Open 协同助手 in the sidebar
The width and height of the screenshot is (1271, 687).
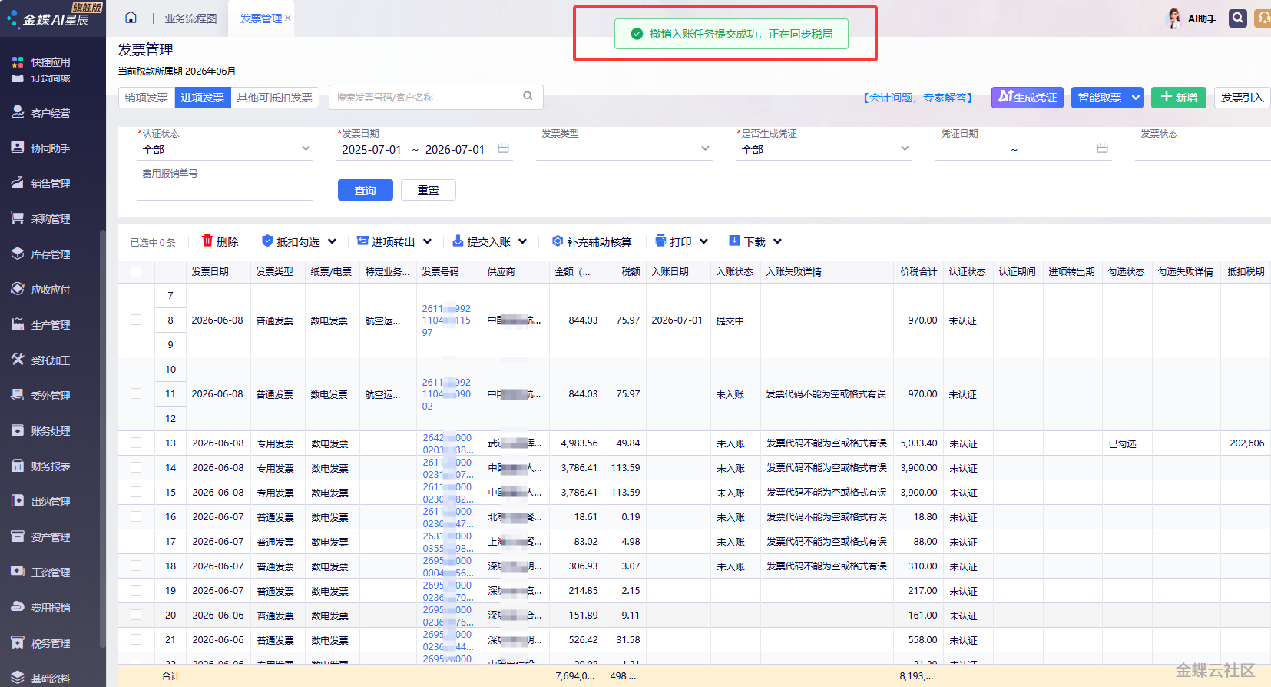pyautogui.click(x=51, y=148)
